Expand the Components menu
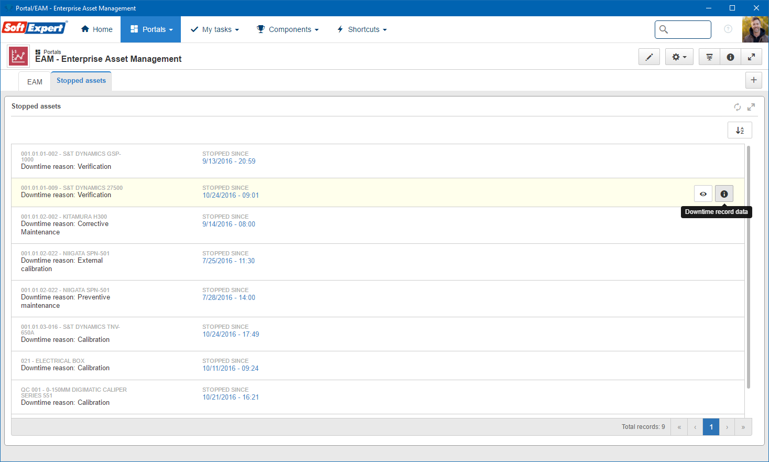 coord(288,29)
